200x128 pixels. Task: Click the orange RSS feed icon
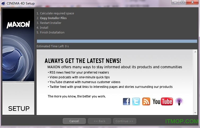coord(146,101)
